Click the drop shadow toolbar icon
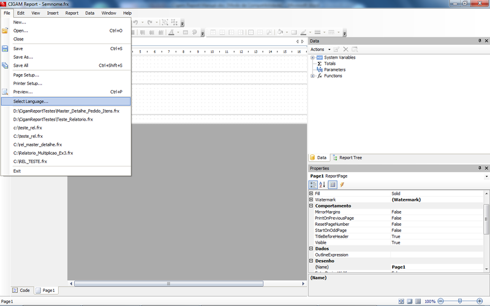 294,32
